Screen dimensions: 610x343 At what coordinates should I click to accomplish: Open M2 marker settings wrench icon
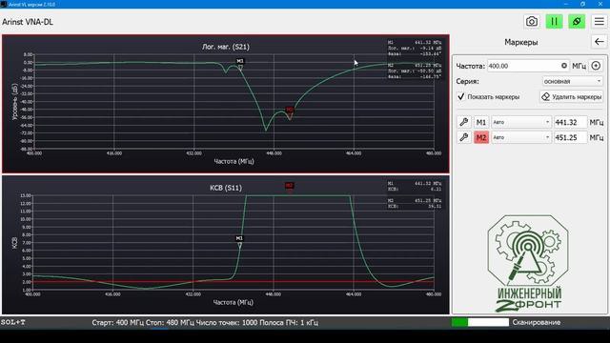point(464,137)
